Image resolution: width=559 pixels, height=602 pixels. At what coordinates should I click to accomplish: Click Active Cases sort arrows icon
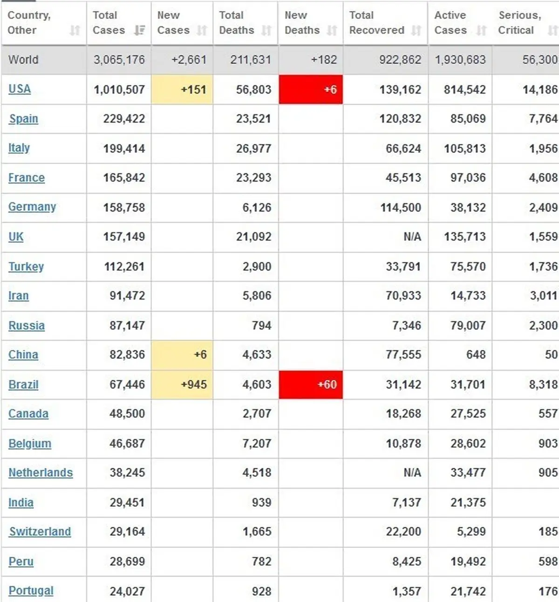click(481, 31)
